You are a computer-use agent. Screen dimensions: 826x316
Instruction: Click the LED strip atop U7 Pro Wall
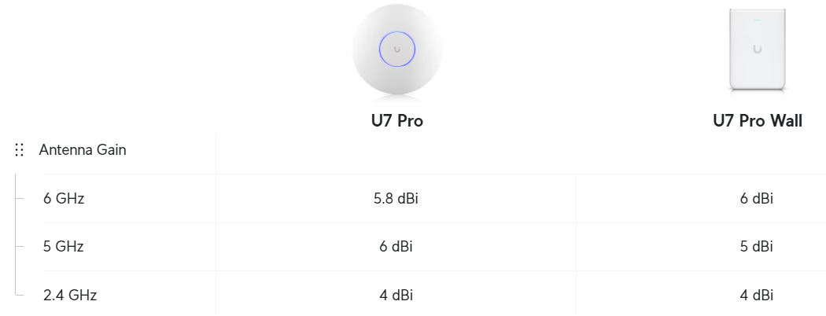tap(758, 20)
